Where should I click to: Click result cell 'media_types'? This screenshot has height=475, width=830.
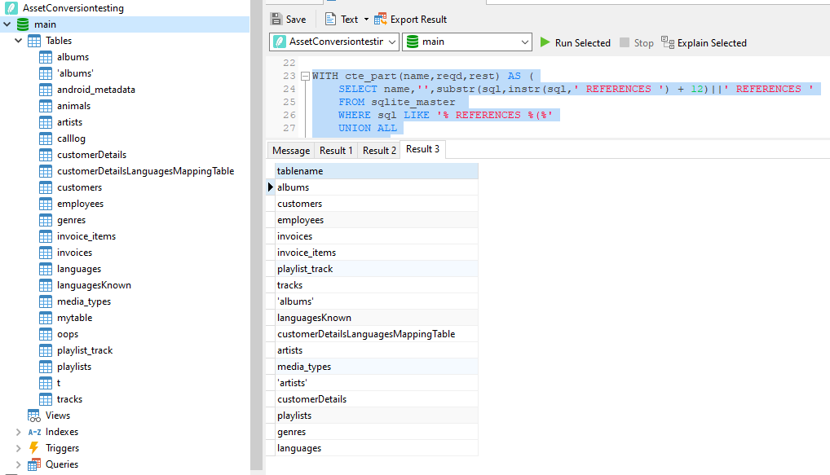pos(377,367)
